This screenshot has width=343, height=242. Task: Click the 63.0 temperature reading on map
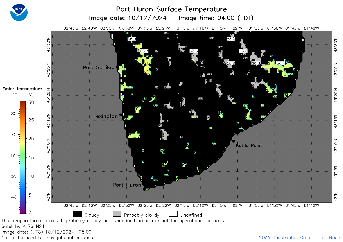(x=231, y=39)
